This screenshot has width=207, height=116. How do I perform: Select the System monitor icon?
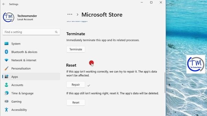point(6,43)
